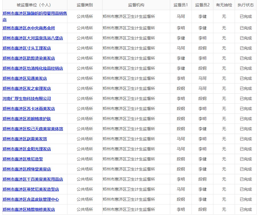Select 李明 in the 若婉精准护肤 row
The width and height of the screenshot is (258, 216).
pos(202,119)
